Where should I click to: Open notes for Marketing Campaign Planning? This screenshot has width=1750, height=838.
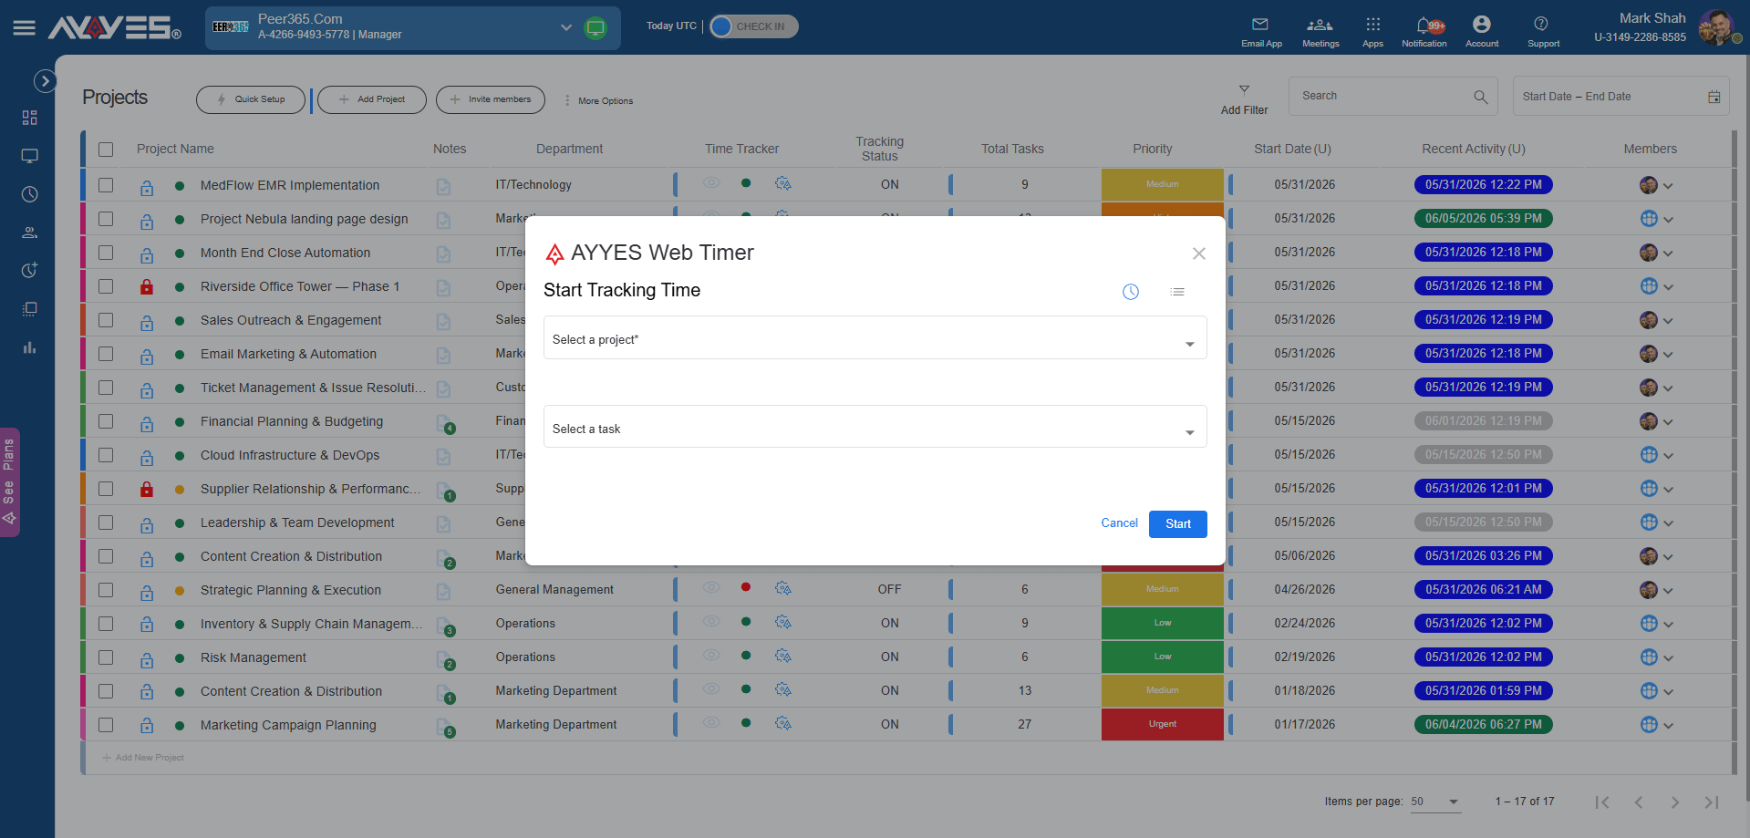444,726
